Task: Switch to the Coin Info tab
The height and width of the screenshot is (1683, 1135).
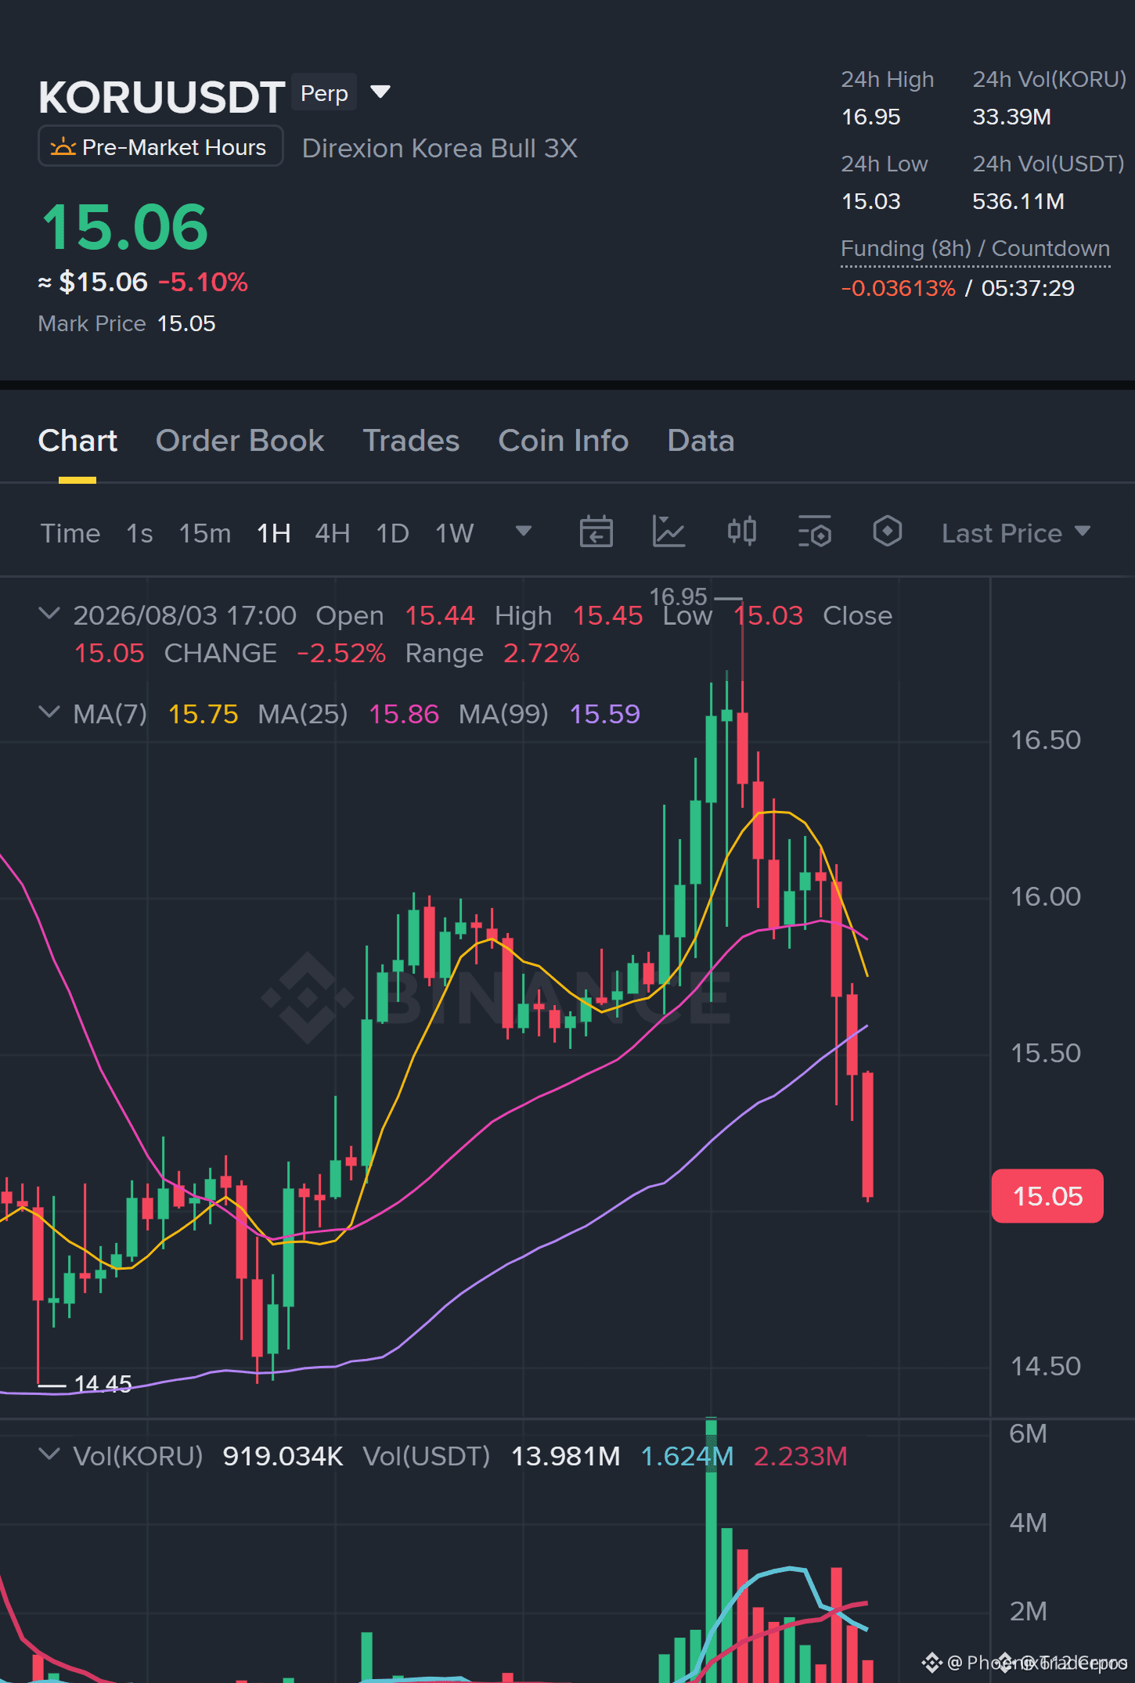Action: pyautogui.click(x=564, y=441)
